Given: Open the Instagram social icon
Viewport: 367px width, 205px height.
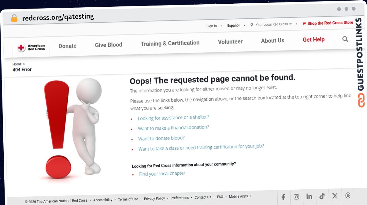Looking at the screenshot, I should tap(296, 197).
